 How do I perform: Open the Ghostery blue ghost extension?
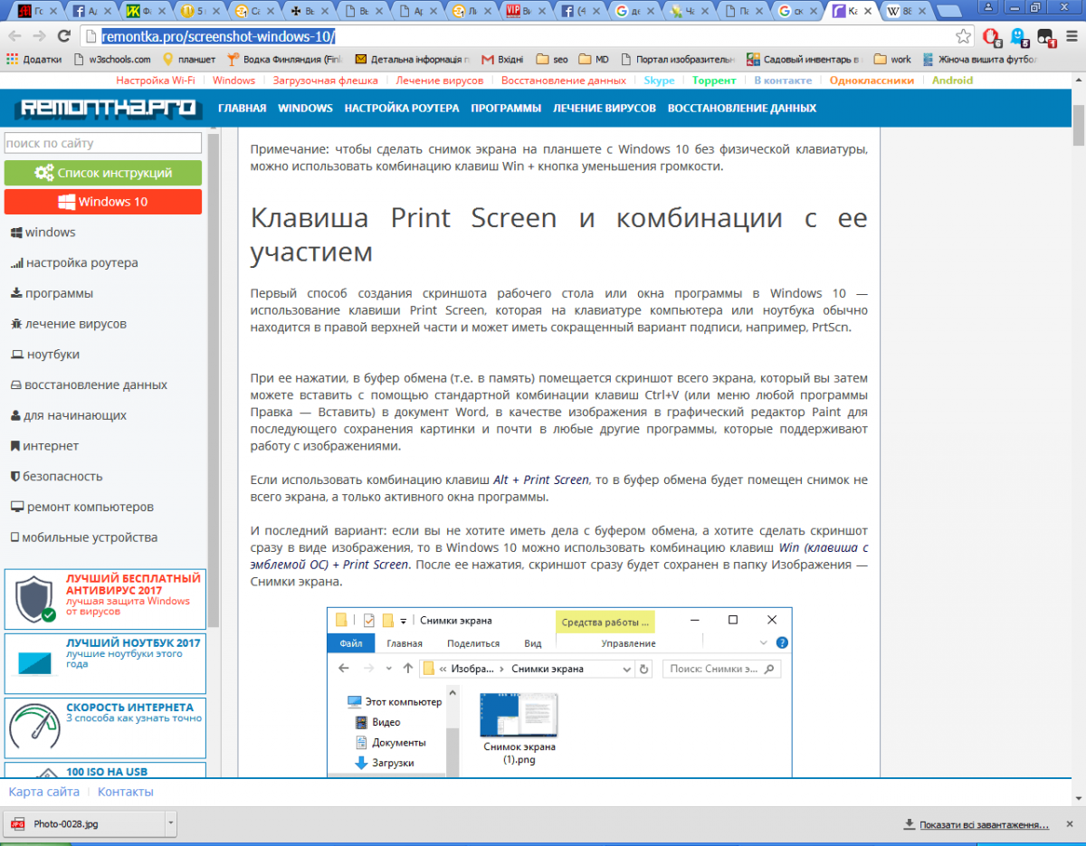point(1019,37)
